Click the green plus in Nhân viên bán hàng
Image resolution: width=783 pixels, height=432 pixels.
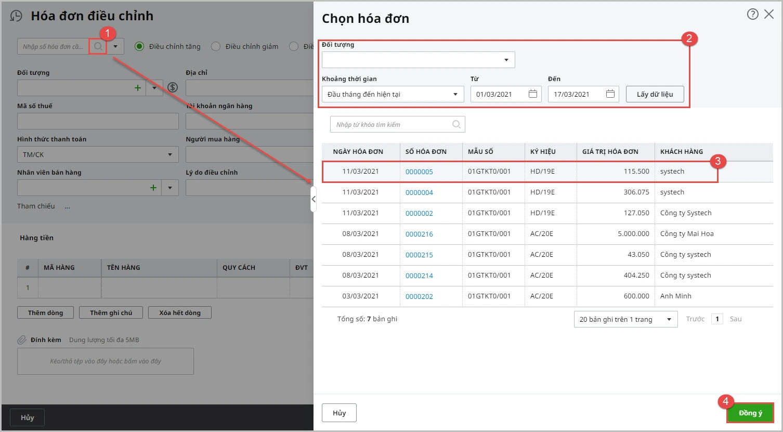tap(153, 188)
